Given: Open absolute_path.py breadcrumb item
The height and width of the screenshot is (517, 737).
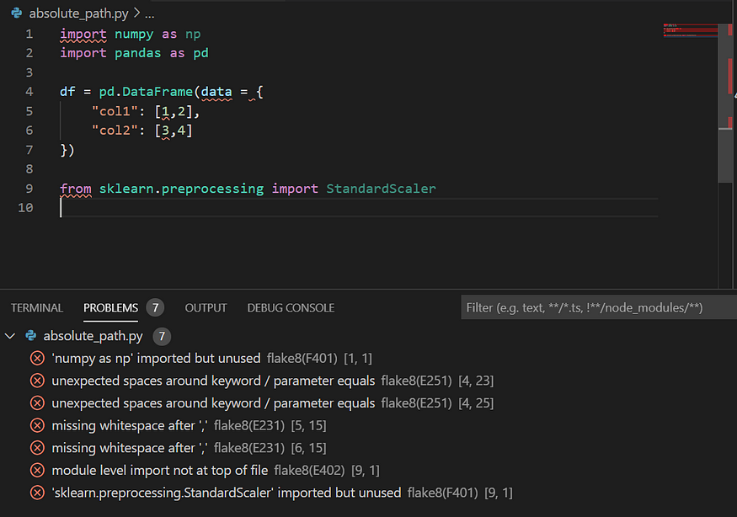Looking at the screenshot, I should tap(78, 13).
